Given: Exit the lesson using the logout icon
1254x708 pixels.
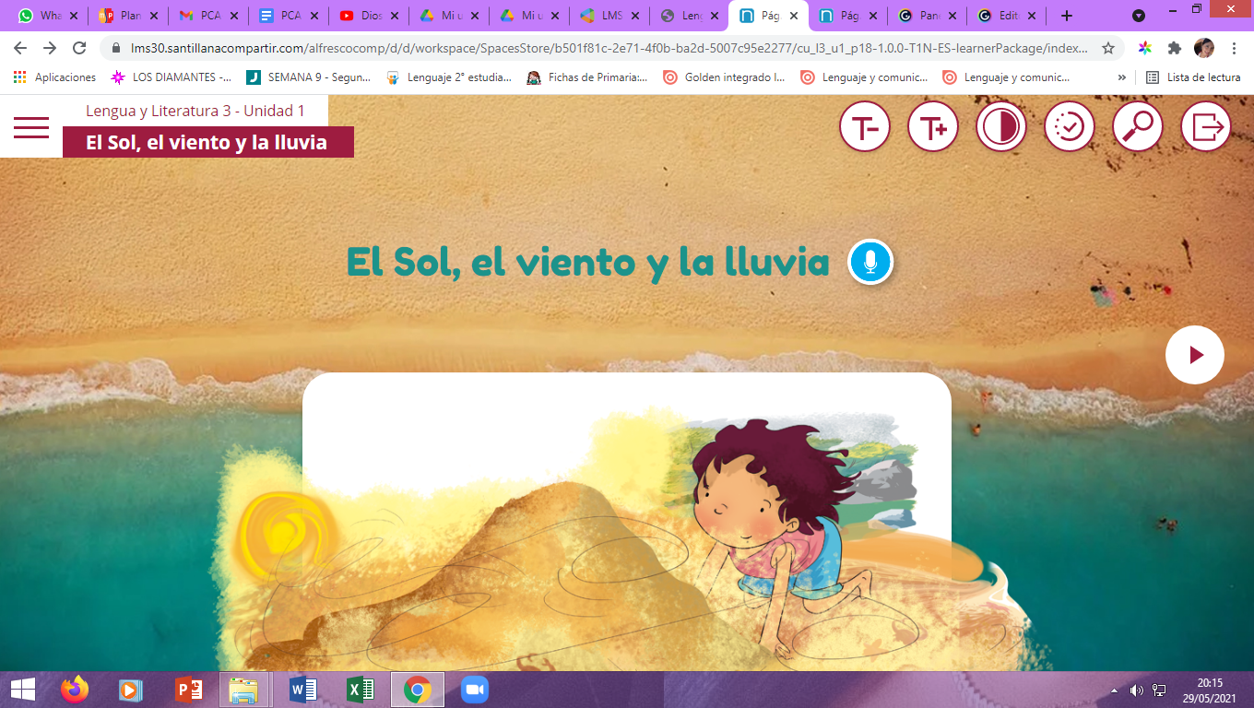Looking at the screenshot, I should 1205,126.
